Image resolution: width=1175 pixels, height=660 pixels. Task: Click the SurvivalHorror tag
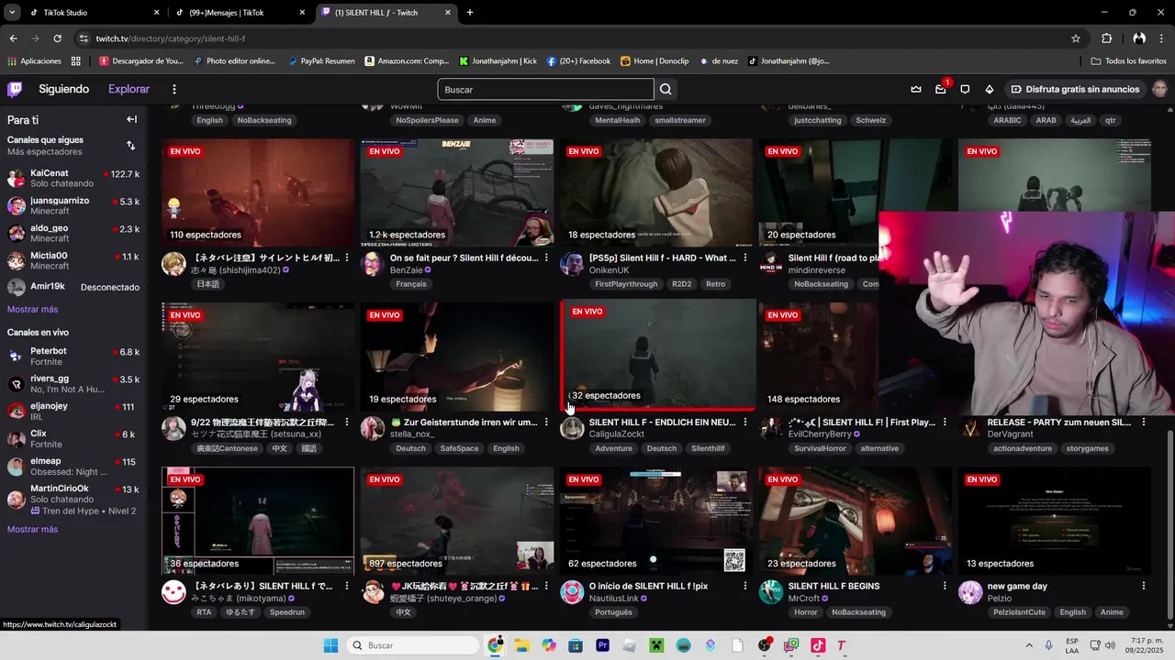click(x=820, y=448)
